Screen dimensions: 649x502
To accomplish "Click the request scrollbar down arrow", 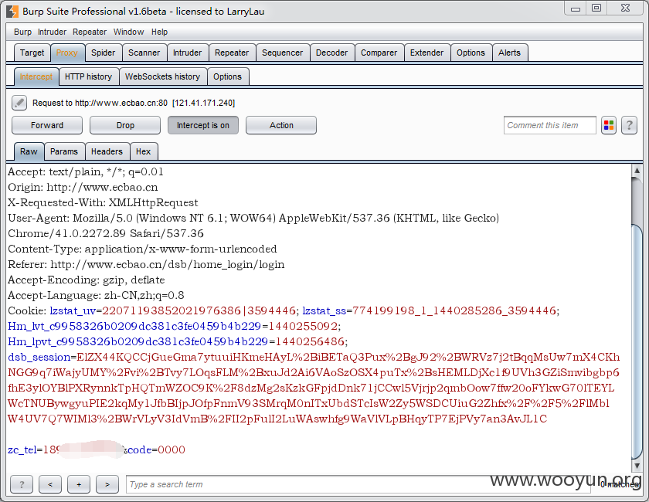I will (637, 466).
